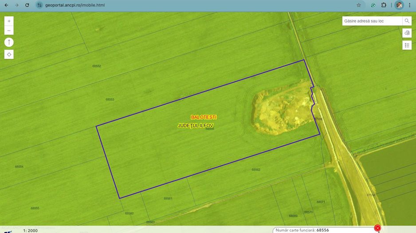Click parcel label 68571

pos(321,202)
